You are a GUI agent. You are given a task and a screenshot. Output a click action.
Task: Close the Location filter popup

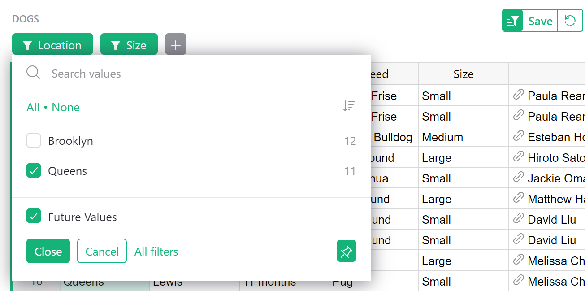click(48, 251)
